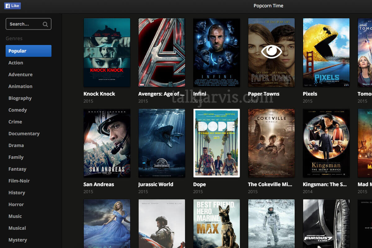Open the Infini movie poster
This screenshot has width=372, height=248.
click(x=216, y=52)
